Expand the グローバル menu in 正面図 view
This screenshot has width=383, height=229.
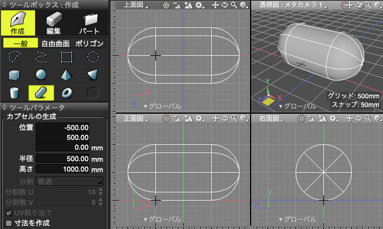pyautogui.click(x=162, y=219)
